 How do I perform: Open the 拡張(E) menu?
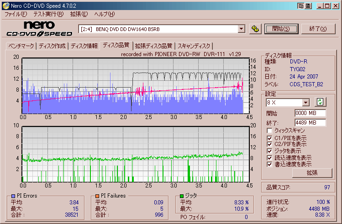[79, 14]
